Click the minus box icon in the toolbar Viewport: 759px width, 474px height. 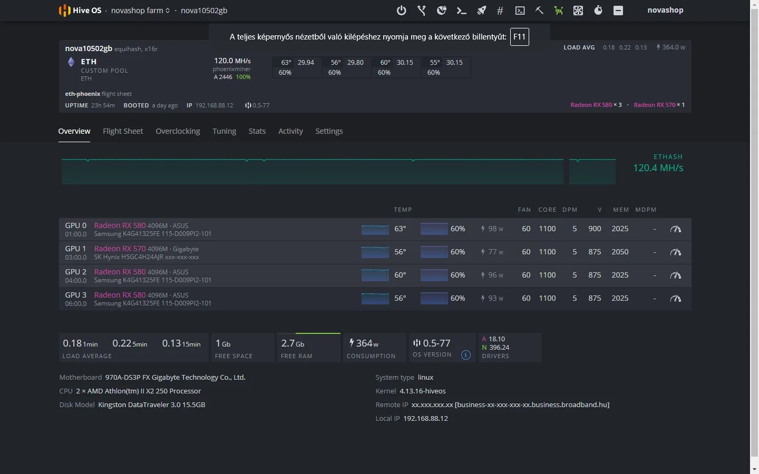pyautogui.click(x=618, y=10)
